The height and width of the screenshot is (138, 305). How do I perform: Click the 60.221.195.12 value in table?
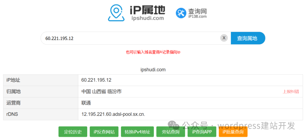[96, 80]
